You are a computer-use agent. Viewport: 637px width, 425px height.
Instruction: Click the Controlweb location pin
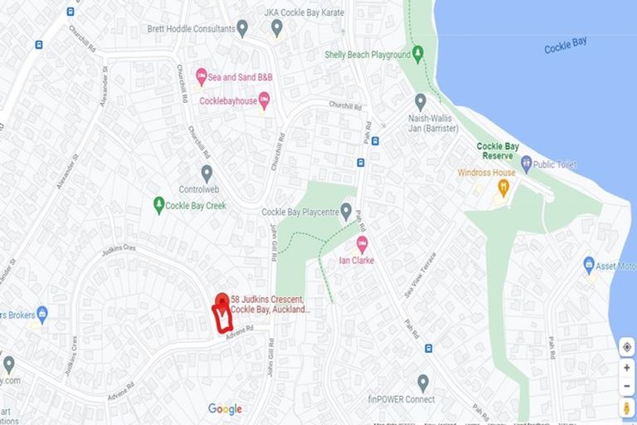207,174
